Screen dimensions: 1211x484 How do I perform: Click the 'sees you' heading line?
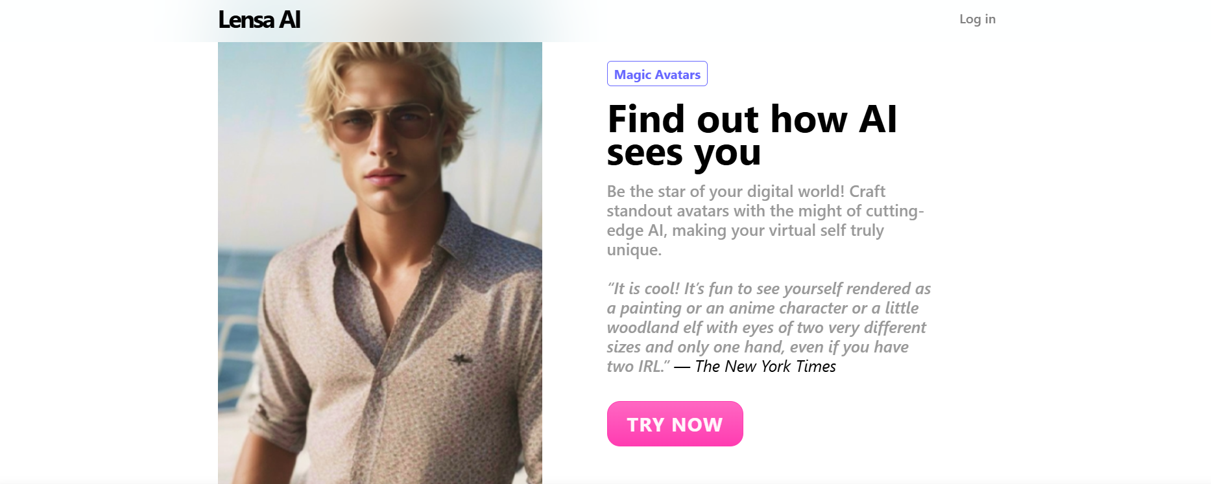[684, 154]
